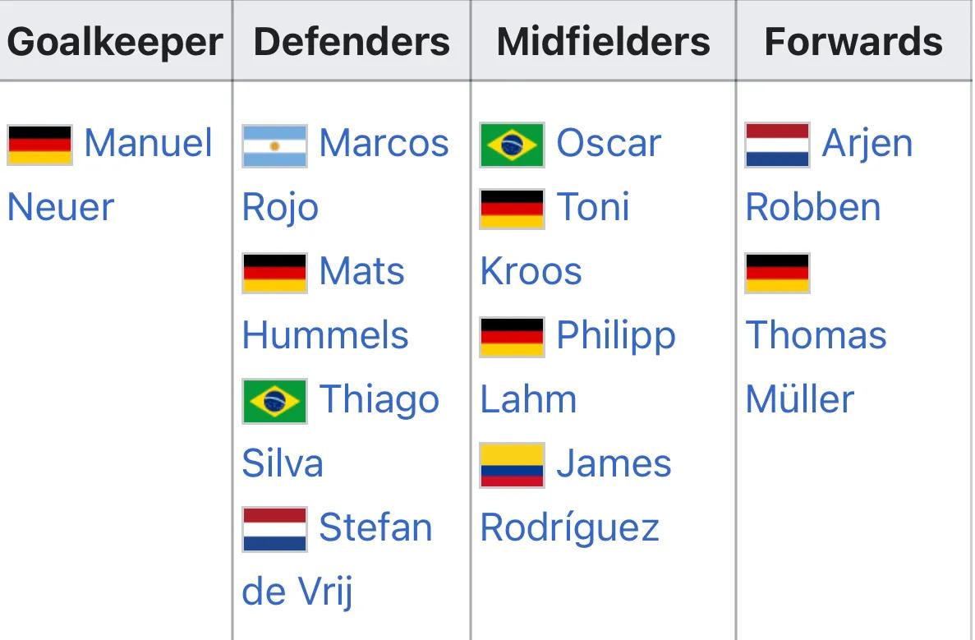Follow the Mats Hummels link
The width and height of the screenshot is (975, 640).
point(362,271)
